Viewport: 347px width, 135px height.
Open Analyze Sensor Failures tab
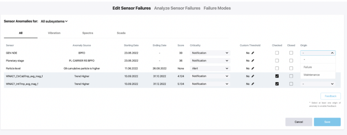(177, 8)
